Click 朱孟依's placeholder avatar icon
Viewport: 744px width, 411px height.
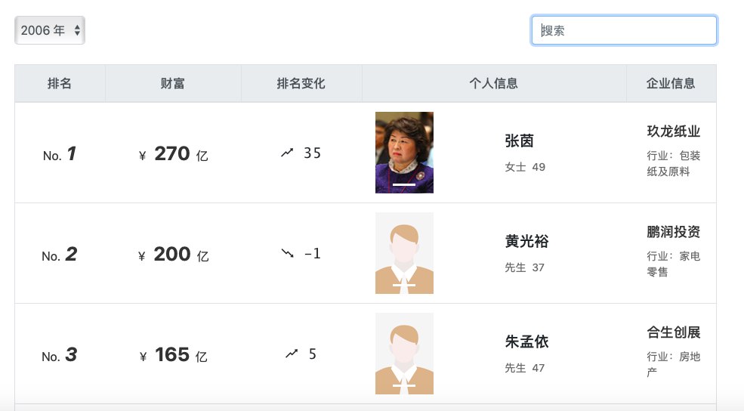click(404, 354)
